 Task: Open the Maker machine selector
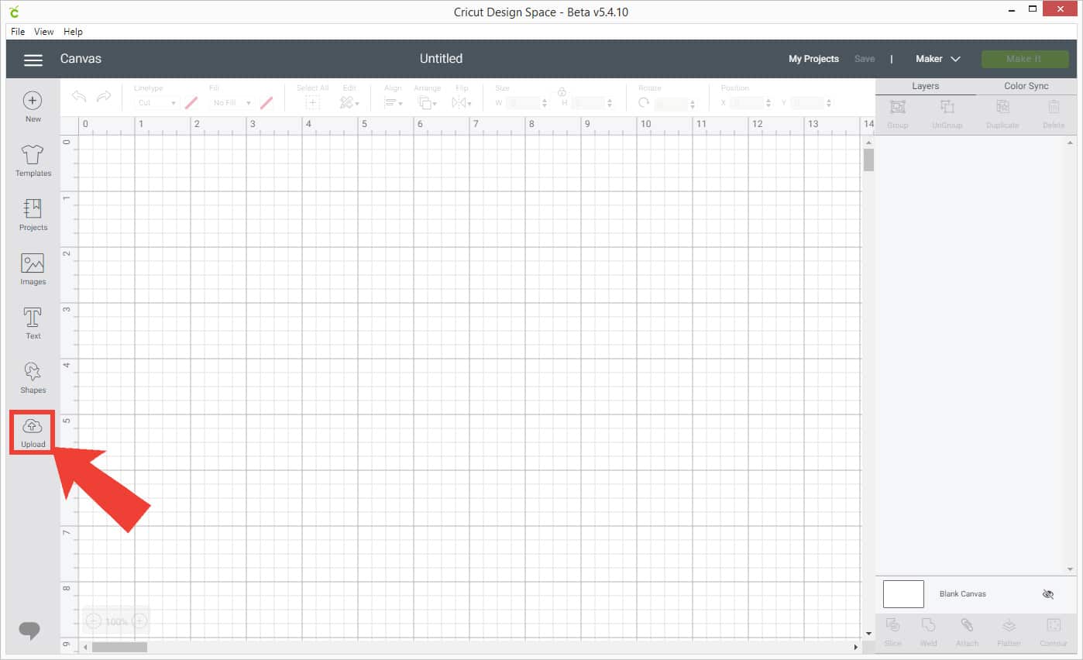click(937, 59)
